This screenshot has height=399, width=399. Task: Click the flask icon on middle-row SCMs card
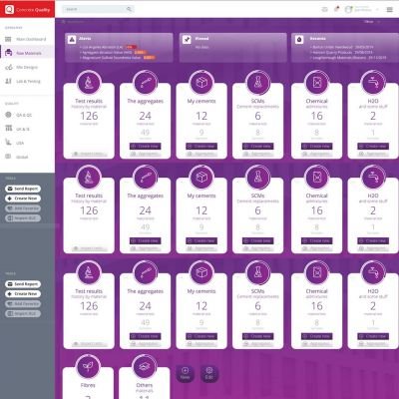(258, 177)
